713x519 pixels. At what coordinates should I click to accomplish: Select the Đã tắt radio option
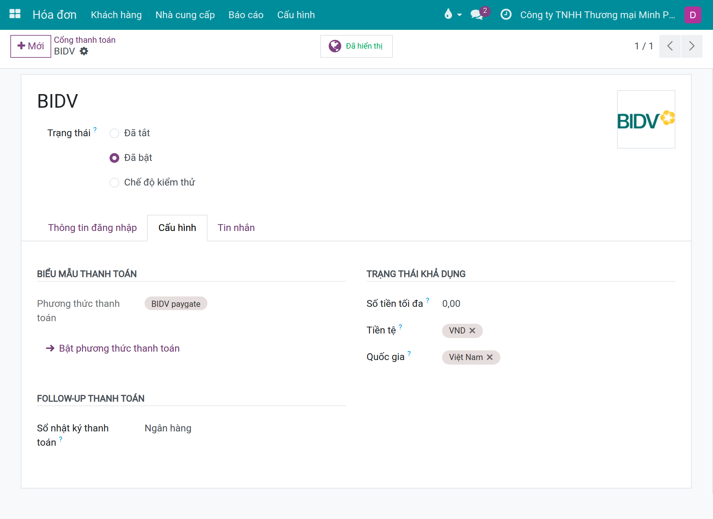(x=114, y=133)
